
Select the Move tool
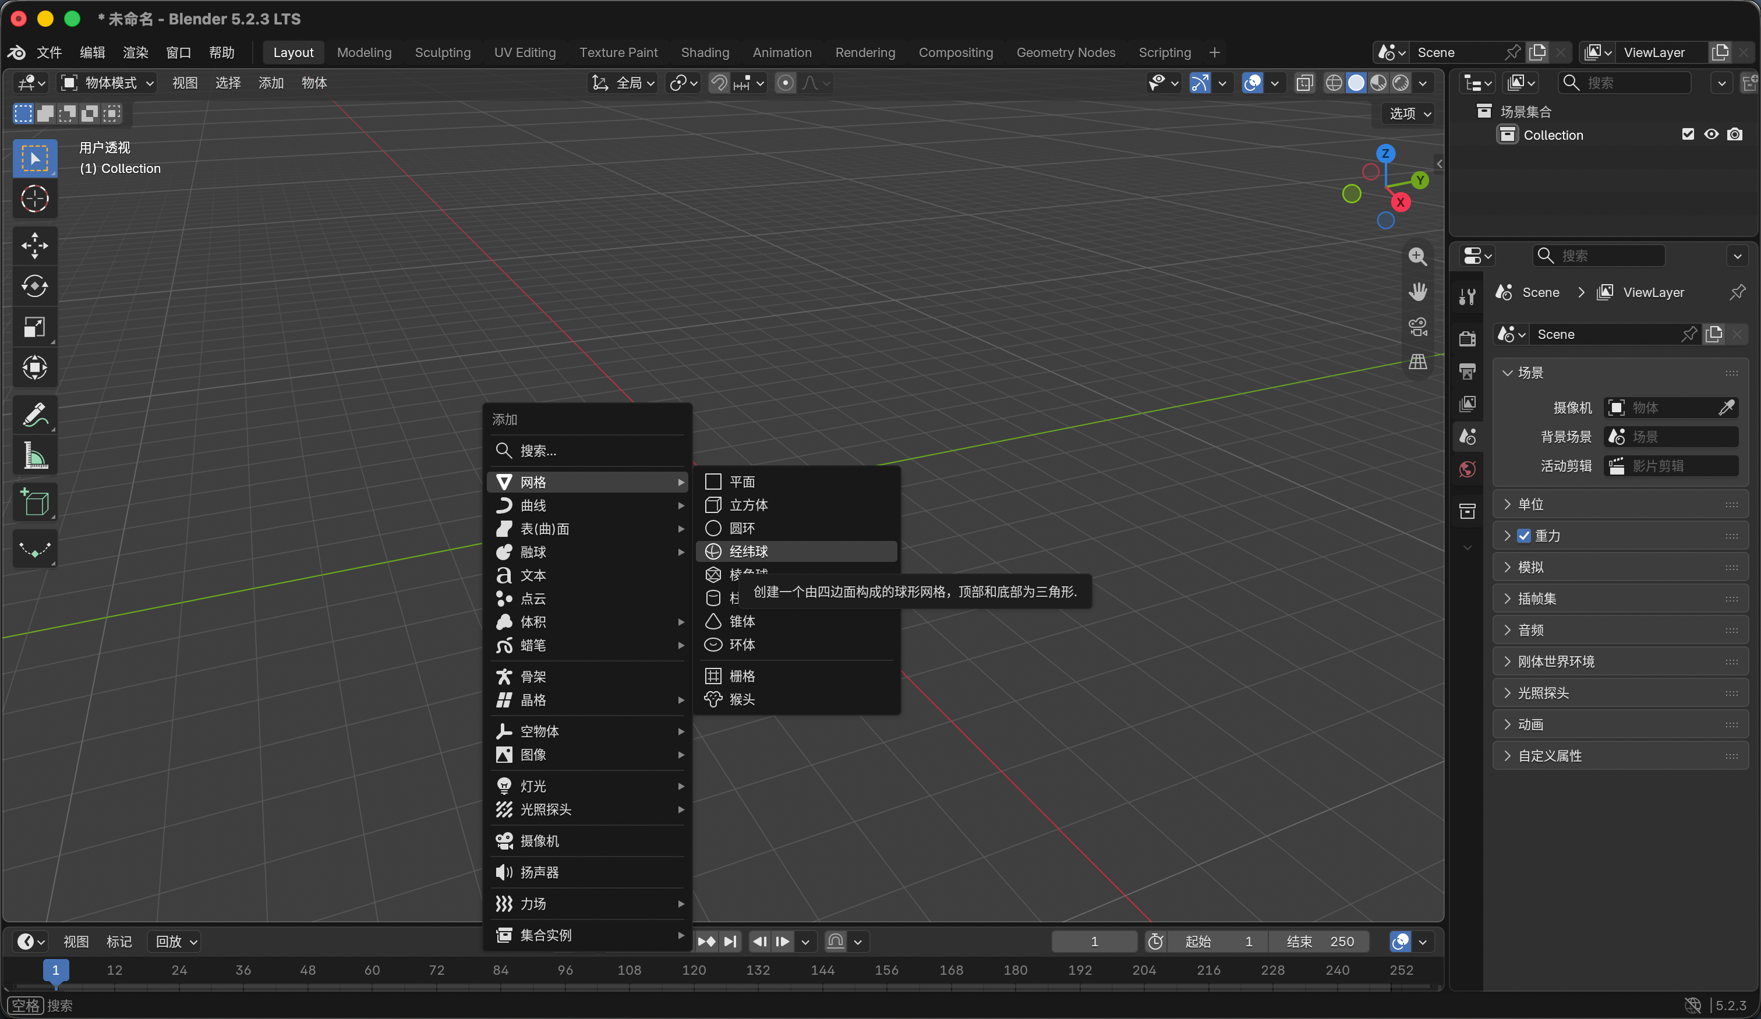tap(34, 245)
